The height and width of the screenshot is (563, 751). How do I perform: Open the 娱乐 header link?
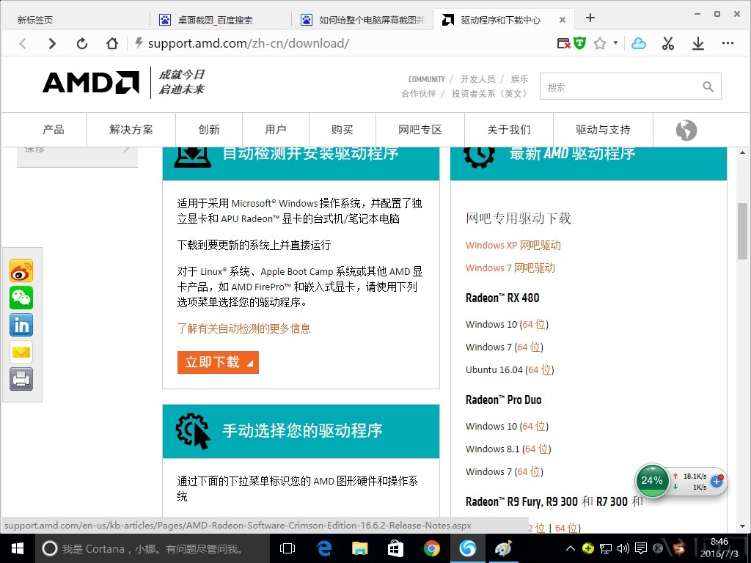(519, 79)
